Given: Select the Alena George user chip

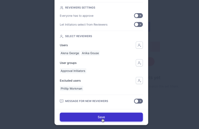Looking at the screenshot, I should (x=70, y=53).
